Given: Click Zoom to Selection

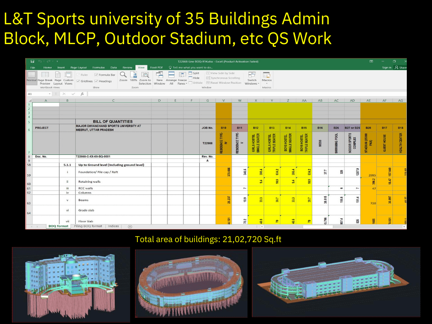Looking at the screenshot, I should pyautogui.click(x=145, y=78).
